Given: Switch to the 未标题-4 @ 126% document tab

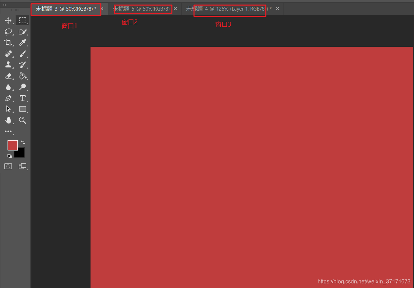Looking at the screenshot, I should (229, 9).
